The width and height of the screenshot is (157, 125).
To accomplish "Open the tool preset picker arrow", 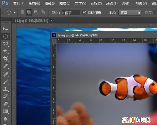I will click(15, 13).
